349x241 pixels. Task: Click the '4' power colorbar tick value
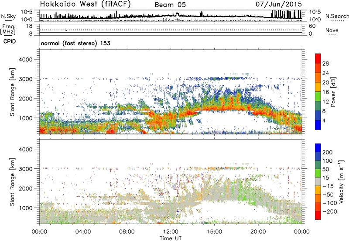tap(324, 120)
